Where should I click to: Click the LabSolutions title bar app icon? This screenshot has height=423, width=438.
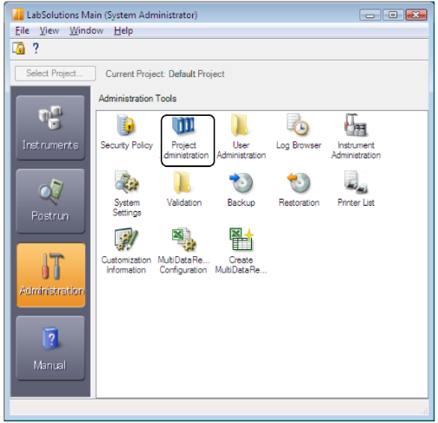(17, 15)
